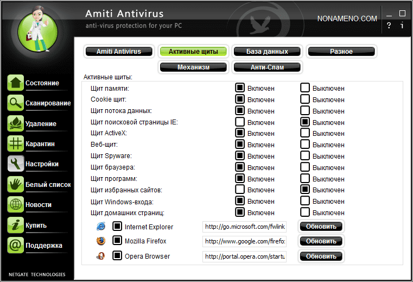413x282 pixels.
Task: Open Белый список hand icon
Action: 16,184
